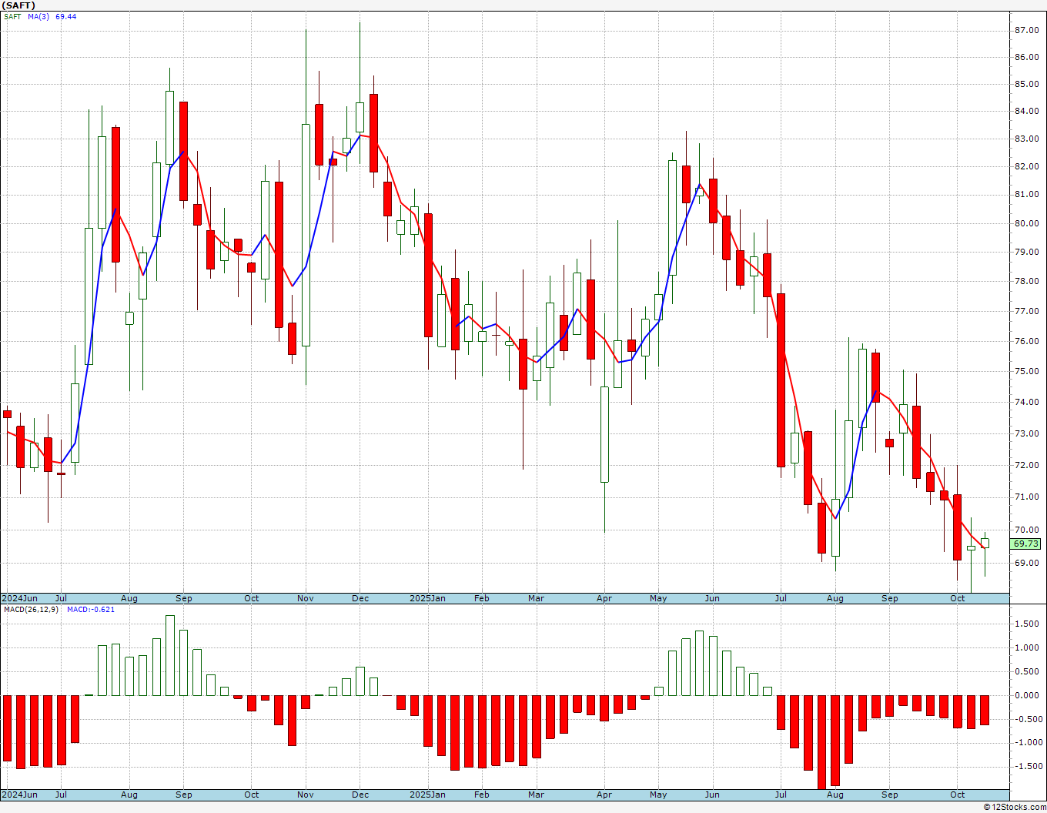This screenshot has height=813, width=1047.
Task: Click Dec on the price chart date axis
Action: pos(360,598)
